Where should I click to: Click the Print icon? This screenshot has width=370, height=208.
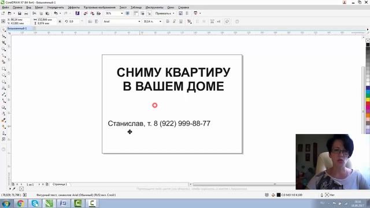26,13
